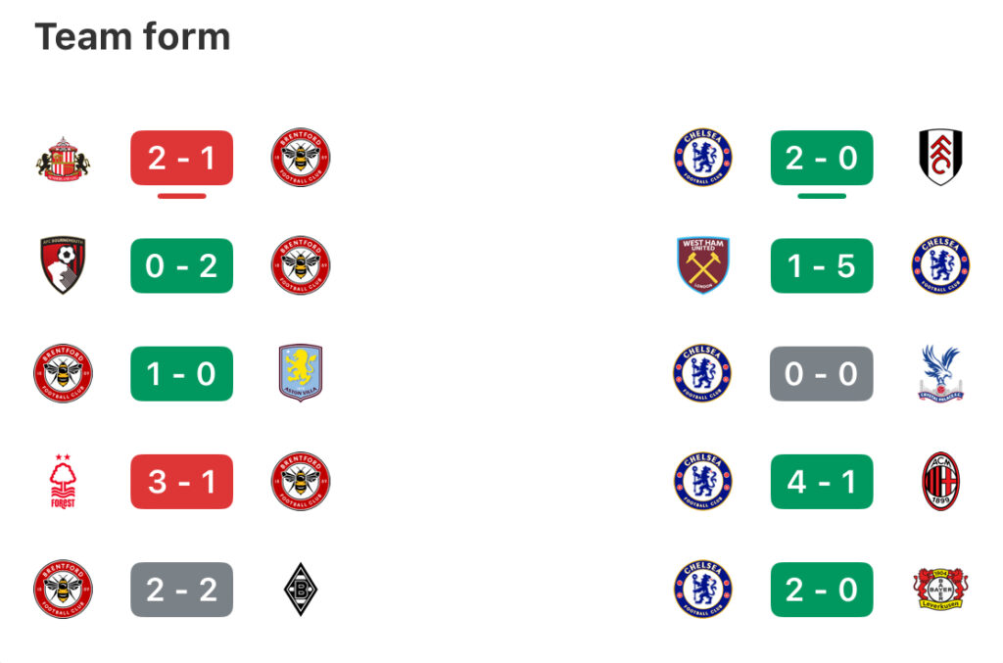
Task: Click the Nottingham Forest tree logo
Action: (x=63, y=482)
